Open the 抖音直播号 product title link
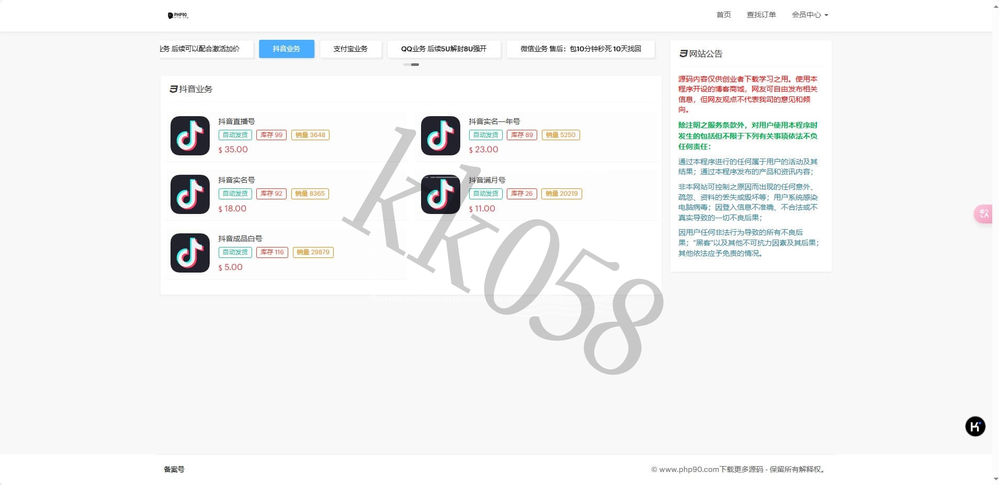Image resolution: width=999 pixels, height=485 pixels. pyautogui.click(x=236, y=121)
